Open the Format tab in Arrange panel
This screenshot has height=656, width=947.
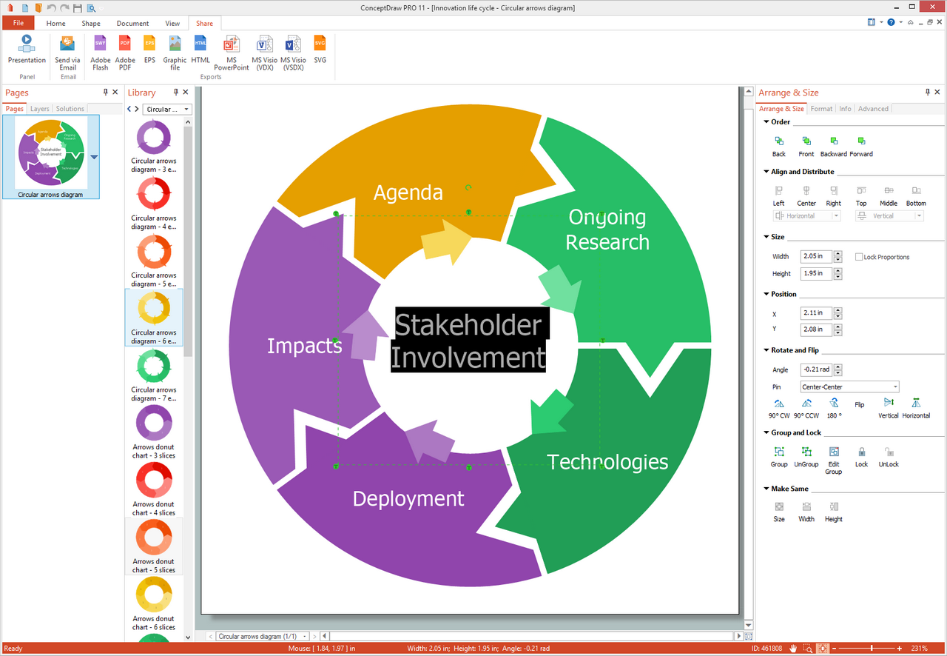pos(821,108)
